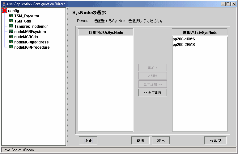Click the icon beside Tsmproc_nodemgr
The image size is (238, 154).
[11, 26]
